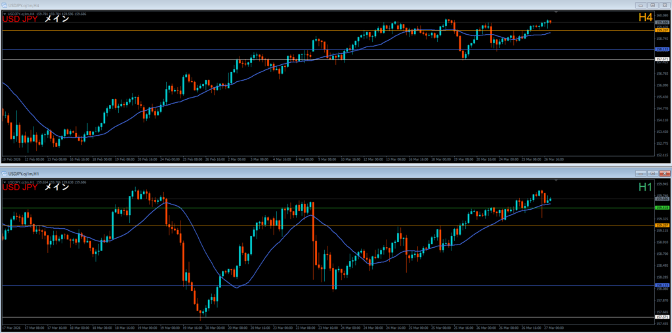Click the chart shift triangle in H1 chart
The image size is (672, 333).
coord(556,180)
